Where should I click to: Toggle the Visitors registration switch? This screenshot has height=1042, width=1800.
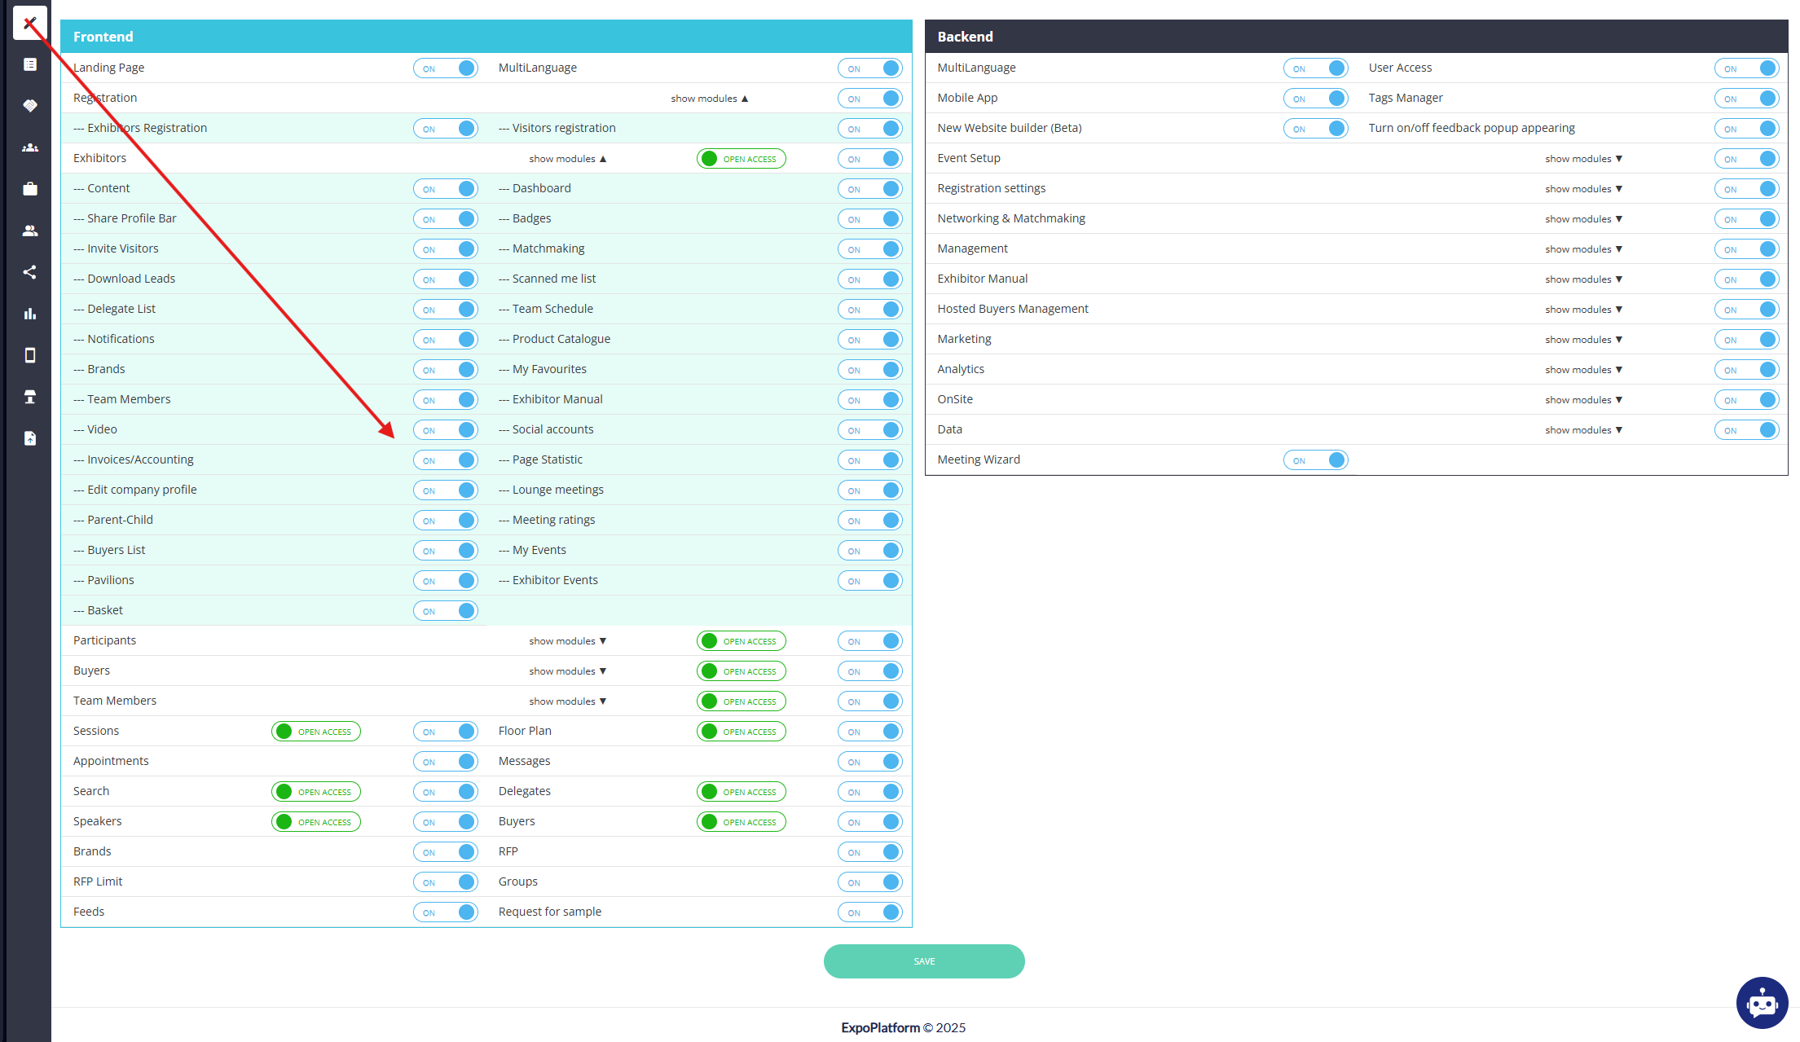click(x=869, y=129)
